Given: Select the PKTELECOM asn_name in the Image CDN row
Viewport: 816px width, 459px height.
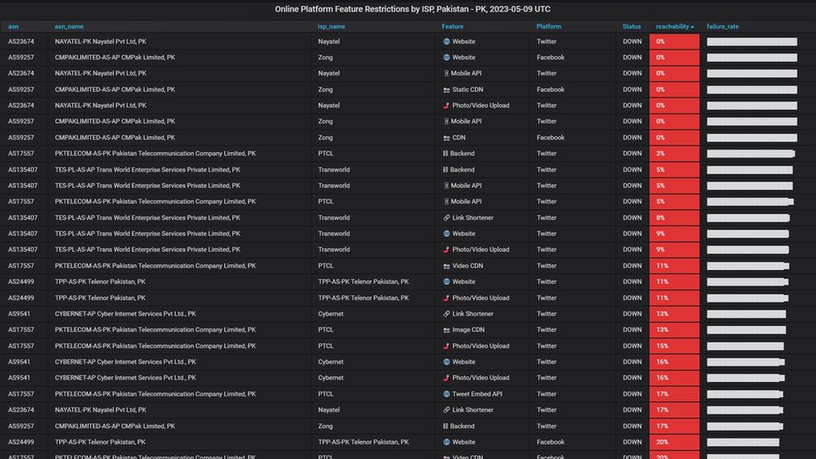Looking at the screenshot, I should point(155,330).
